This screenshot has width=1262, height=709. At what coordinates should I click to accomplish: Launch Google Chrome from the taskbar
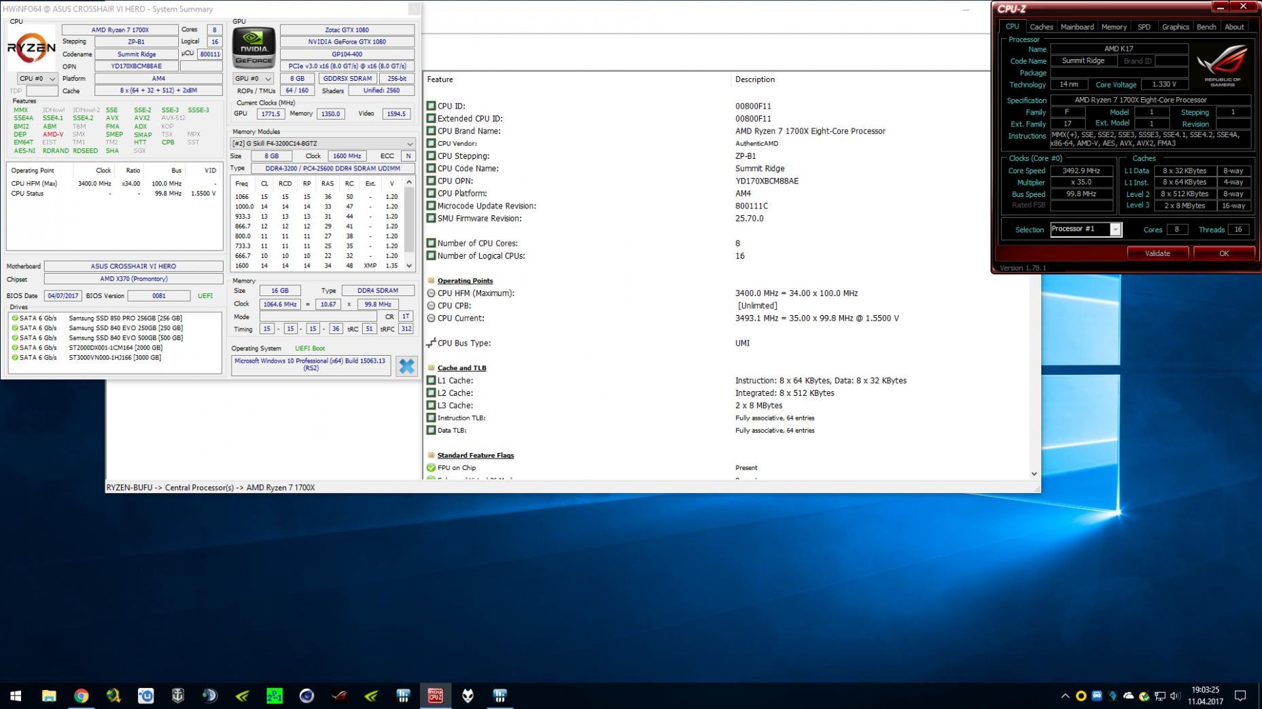point(81,695)
